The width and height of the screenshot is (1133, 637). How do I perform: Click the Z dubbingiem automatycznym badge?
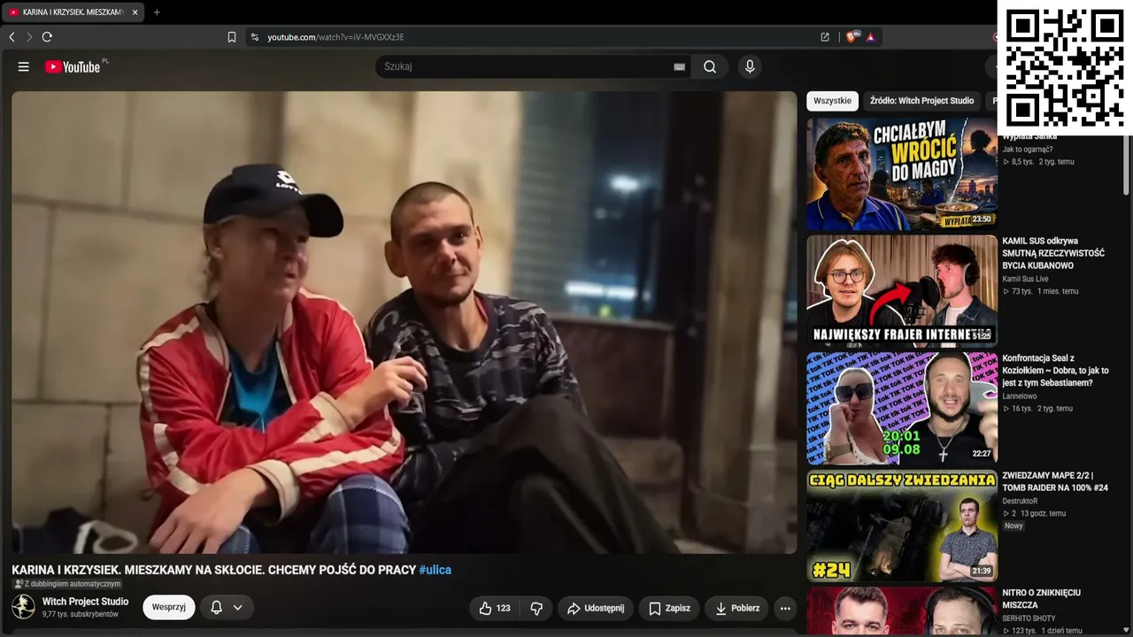[67, 584]
